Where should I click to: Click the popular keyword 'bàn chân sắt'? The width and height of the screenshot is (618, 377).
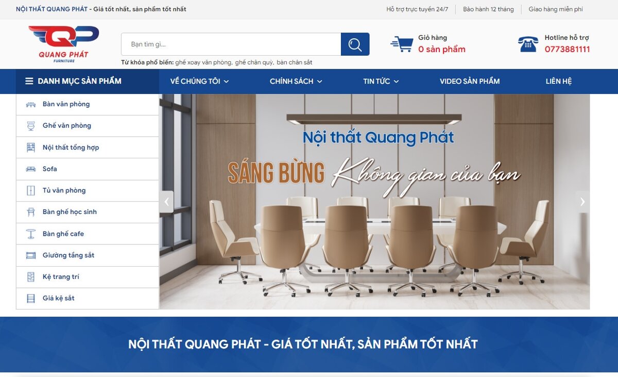295,62
